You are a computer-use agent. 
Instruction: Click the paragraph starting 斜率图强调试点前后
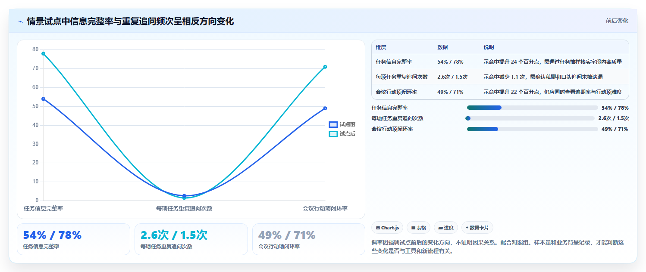[498, 247]
